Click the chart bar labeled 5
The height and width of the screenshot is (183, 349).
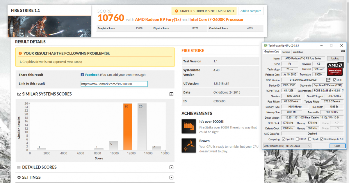tap(113, 145)
